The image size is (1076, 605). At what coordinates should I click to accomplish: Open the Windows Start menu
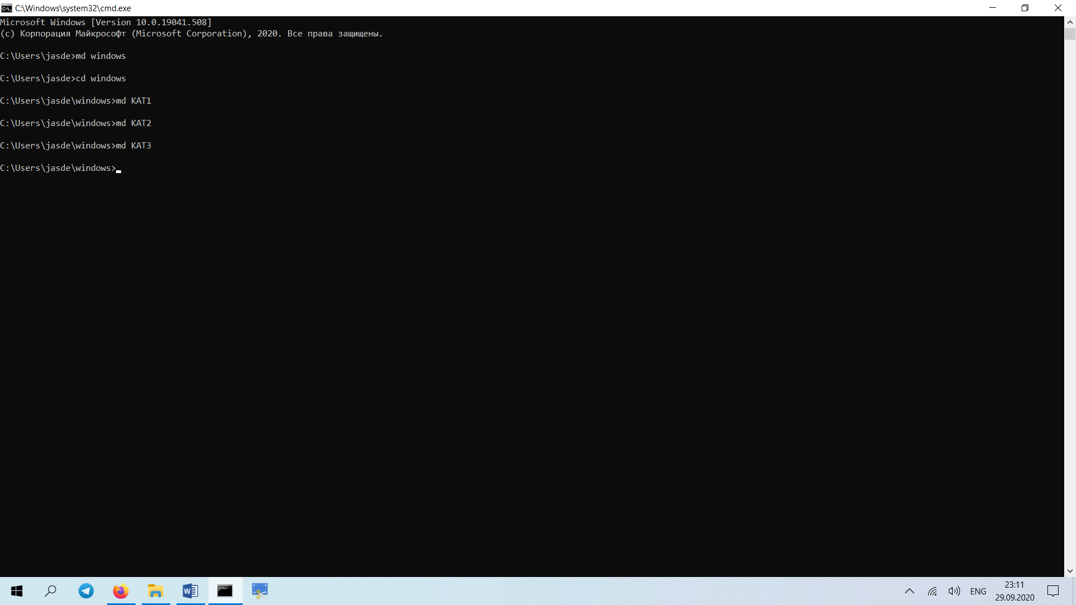coord(17,591)
